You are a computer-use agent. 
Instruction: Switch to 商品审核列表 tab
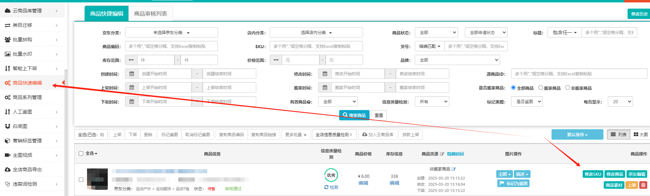coord(151,14)
